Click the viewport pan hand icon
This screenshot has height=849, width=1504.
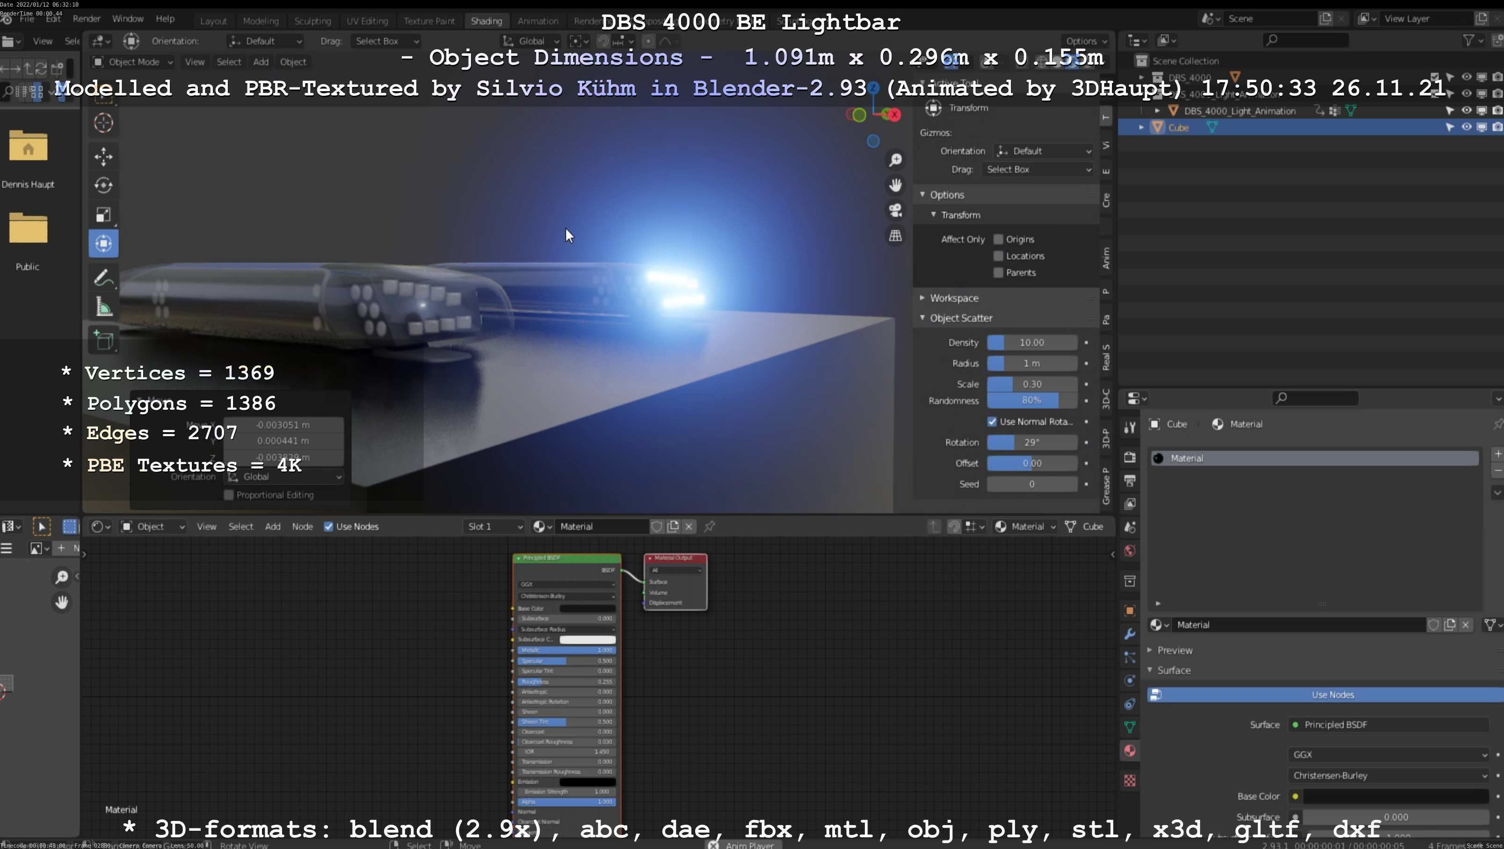tap(895, 186)
